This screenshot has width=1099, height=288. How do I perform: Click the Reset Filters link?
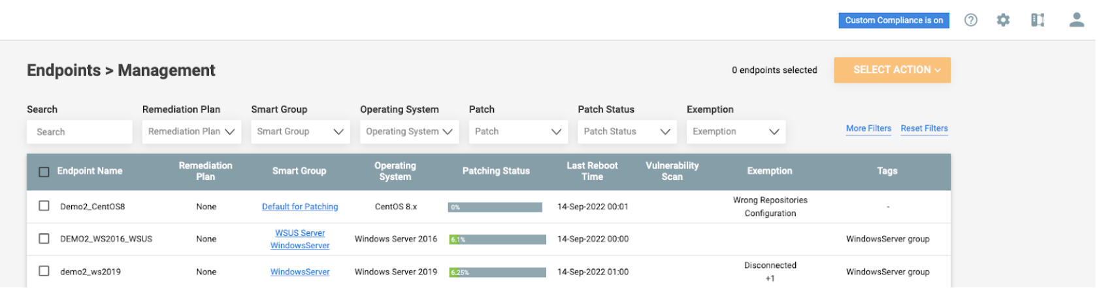point(924,128)
